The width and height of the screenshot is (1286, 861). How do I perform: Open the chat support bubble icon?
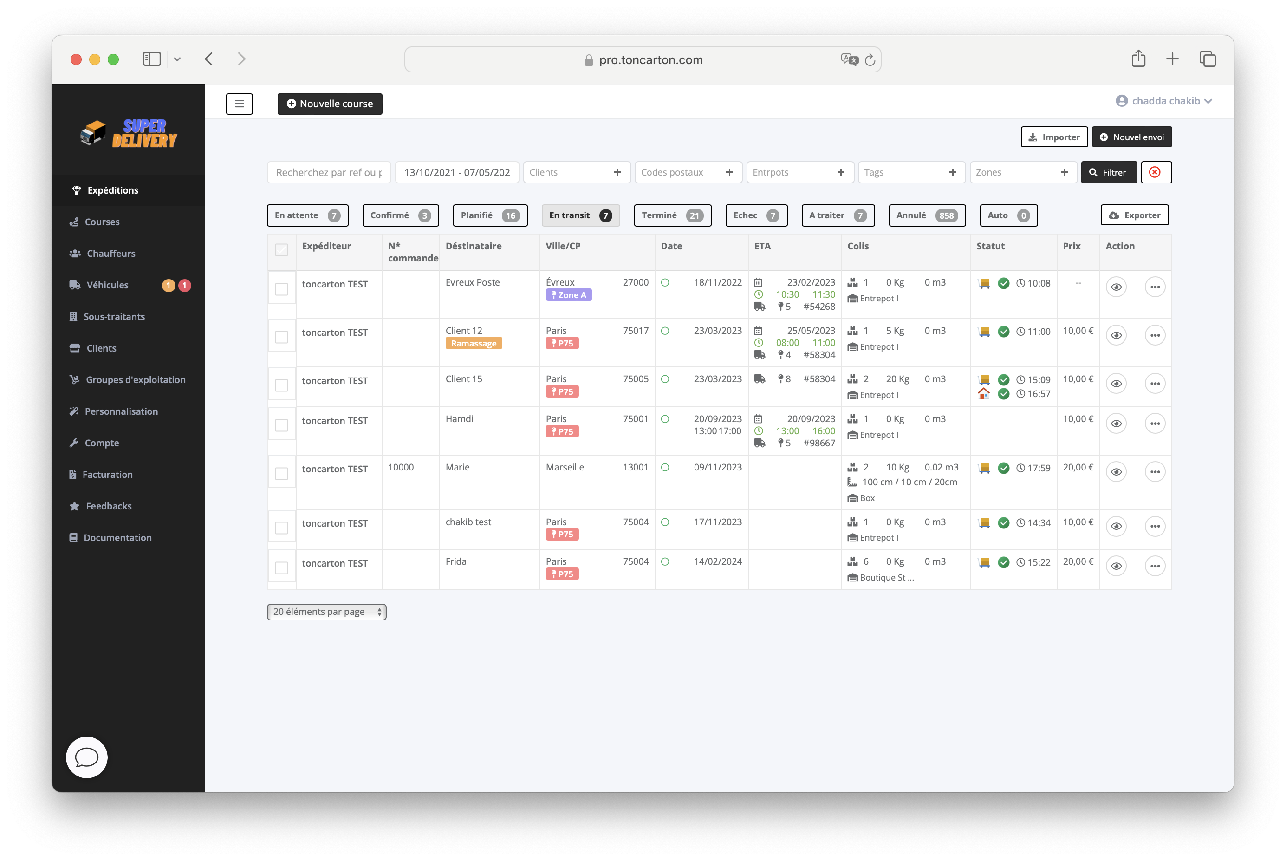[87, 757]
